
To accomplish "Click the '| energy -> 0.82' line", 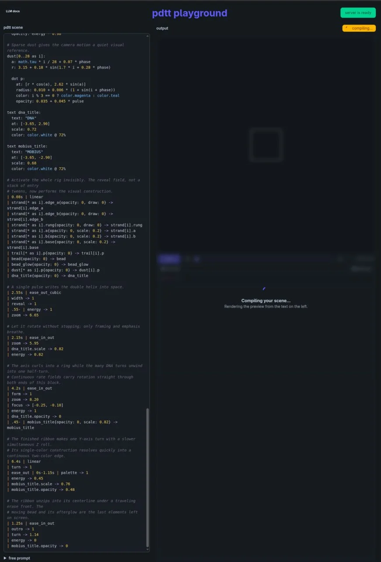I will pos(25,355).
